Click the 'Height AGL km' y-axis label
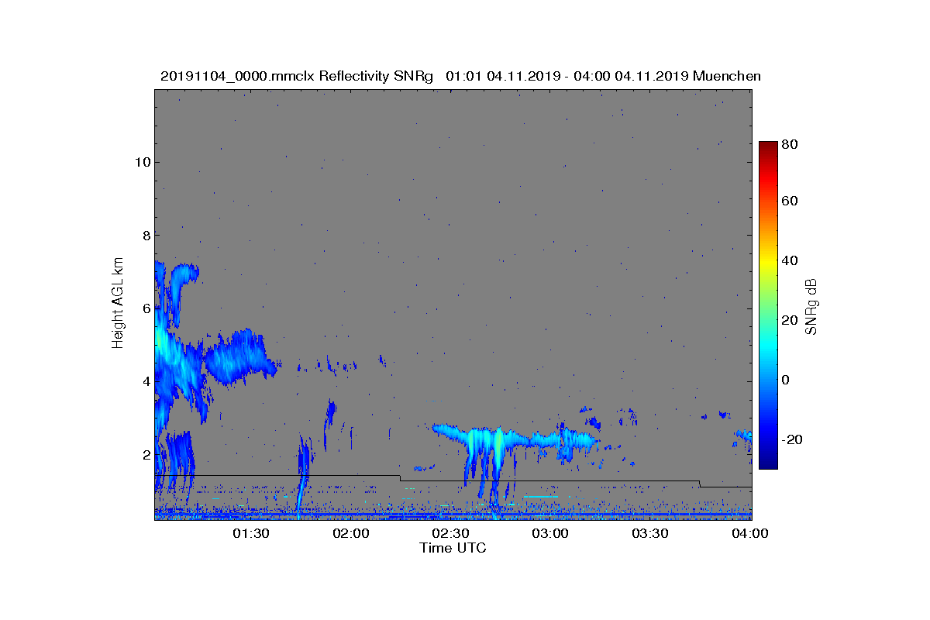 pyautogui.click(x=118, y=305)
